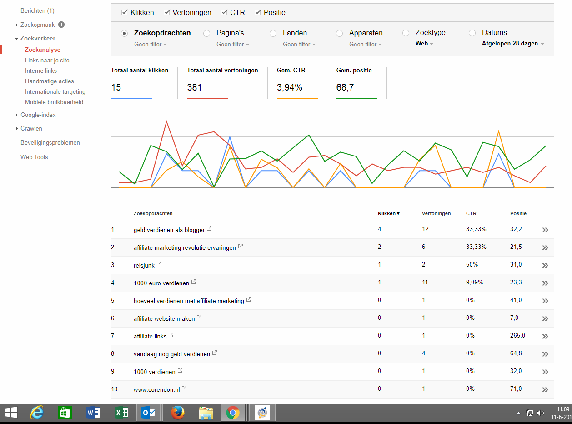This screenshot has width=572, height=424.
Task: Toggle the Positie checkbox
Action: click(x=258, y=12)
